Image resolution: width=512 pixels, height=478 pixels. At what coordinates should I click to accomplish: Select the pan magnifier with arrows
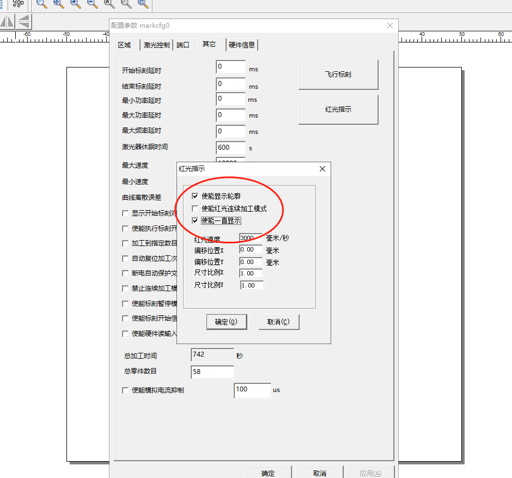click(59, 4)
